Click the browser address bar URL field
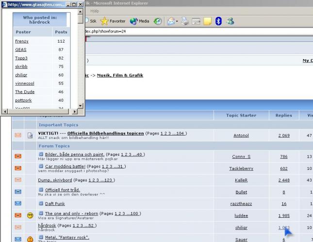 point(194,31)
